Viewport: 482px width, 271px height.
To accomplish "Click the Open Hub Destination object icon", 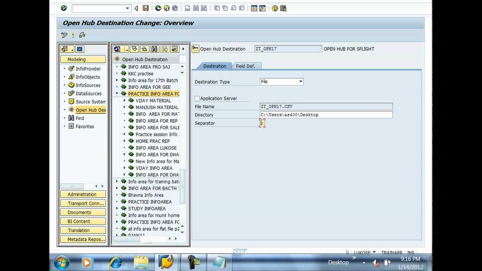I will [x=195, y=49].
